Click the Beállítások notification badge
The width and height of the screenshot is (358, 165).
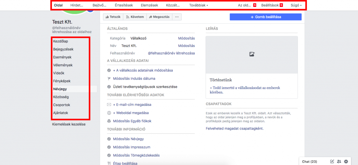pos(281,5)
